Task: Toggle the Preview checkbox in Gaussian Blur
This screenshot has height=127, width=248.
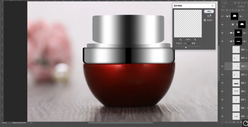Action: point(205,20)
